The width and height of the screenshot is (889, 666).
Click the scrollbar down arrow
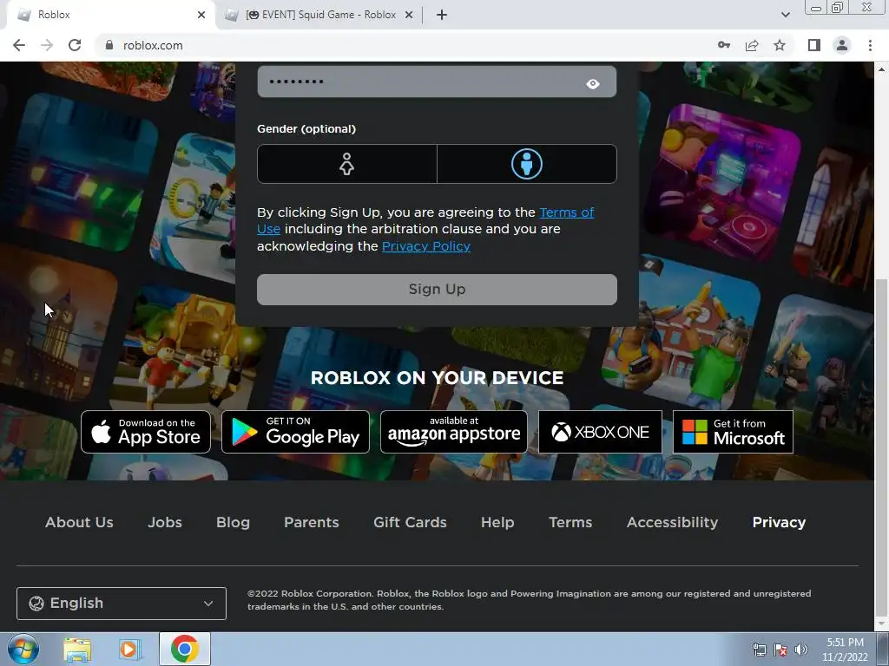[881, 624]
